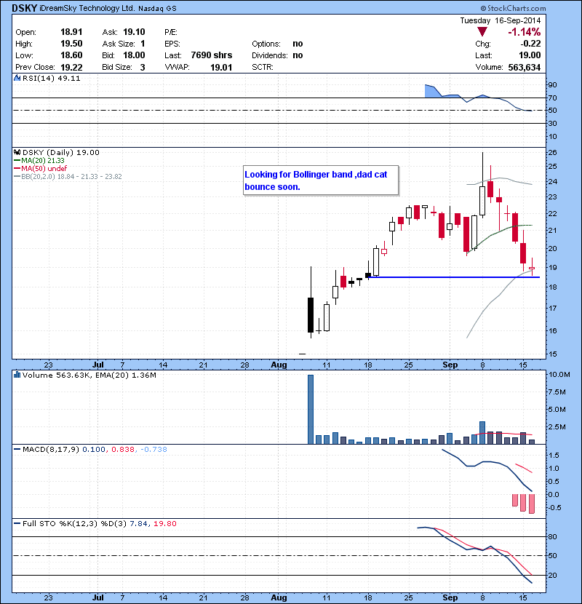Click the SCTR label
Screen dimensions: 582x604
point(263,68)
